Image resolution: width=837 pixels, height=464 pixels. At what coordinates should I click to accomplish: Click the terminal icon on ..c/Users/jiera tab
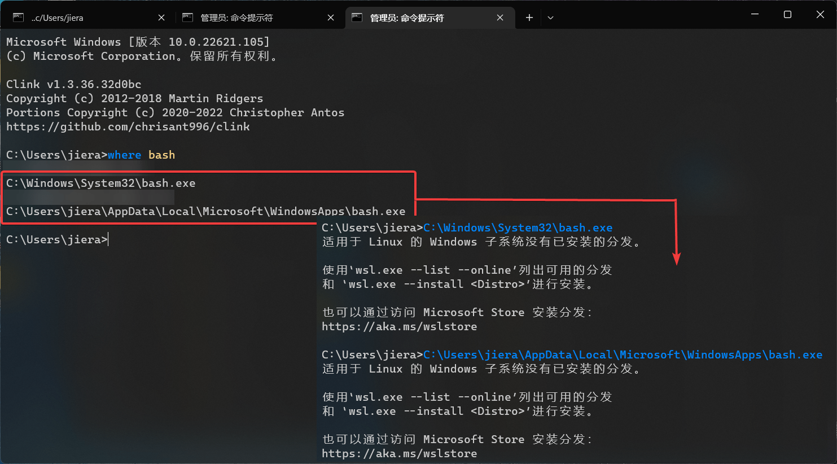[18, 17]
